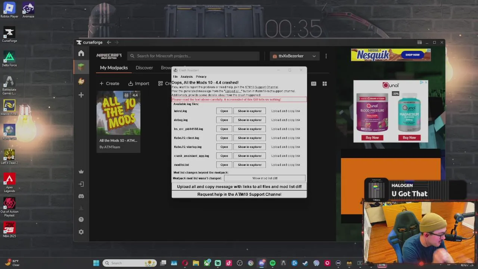Open the CurseForge home icon in sidebar

(x=81, y=53)
